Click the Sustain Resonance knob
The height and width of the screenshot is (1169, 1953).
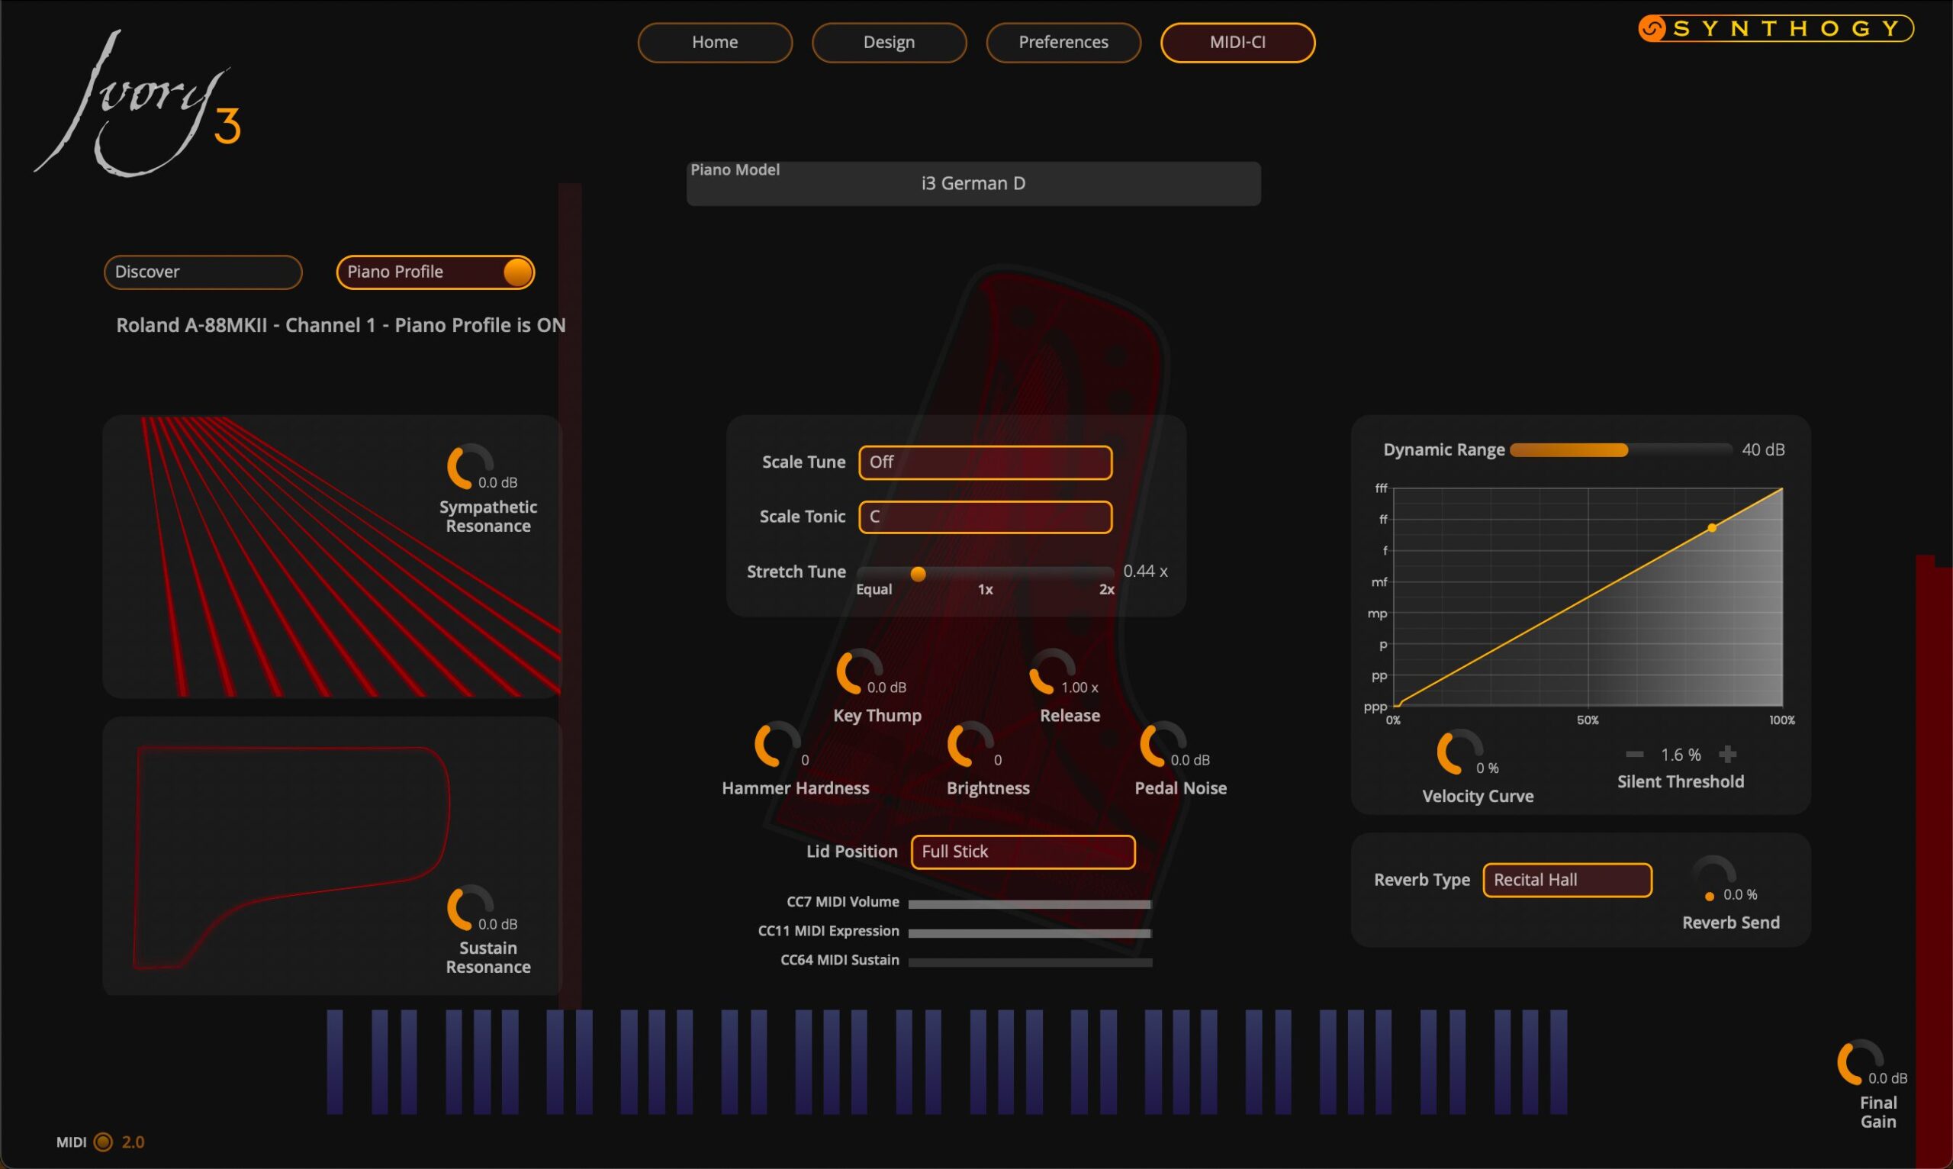[470, 907]
